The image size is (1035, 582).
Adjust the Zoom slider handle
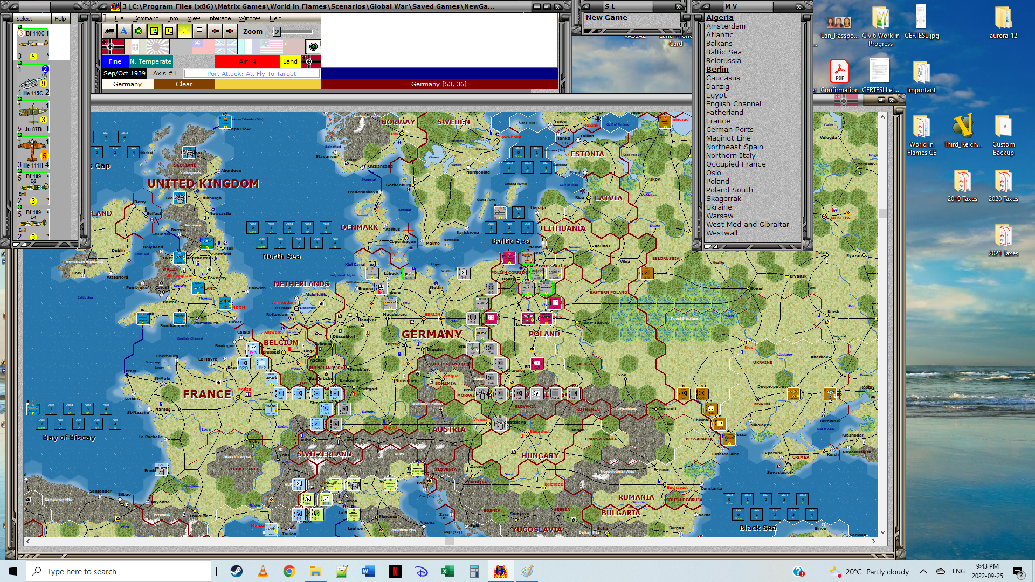[x=277, y=32]
